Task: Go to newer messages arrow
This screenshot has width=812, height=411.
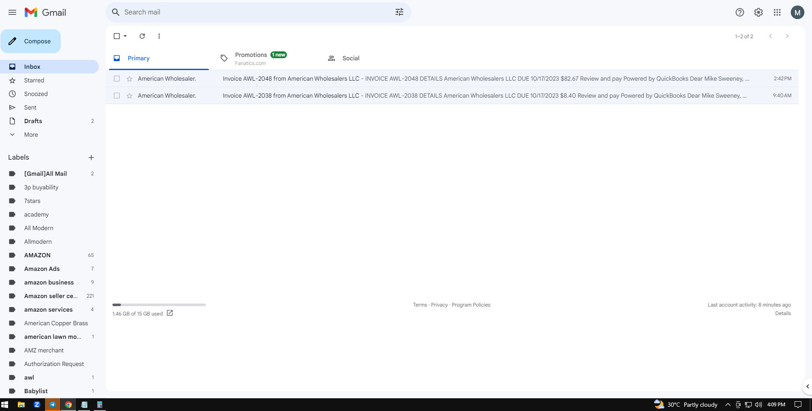Action: click(x=770, y=36)
